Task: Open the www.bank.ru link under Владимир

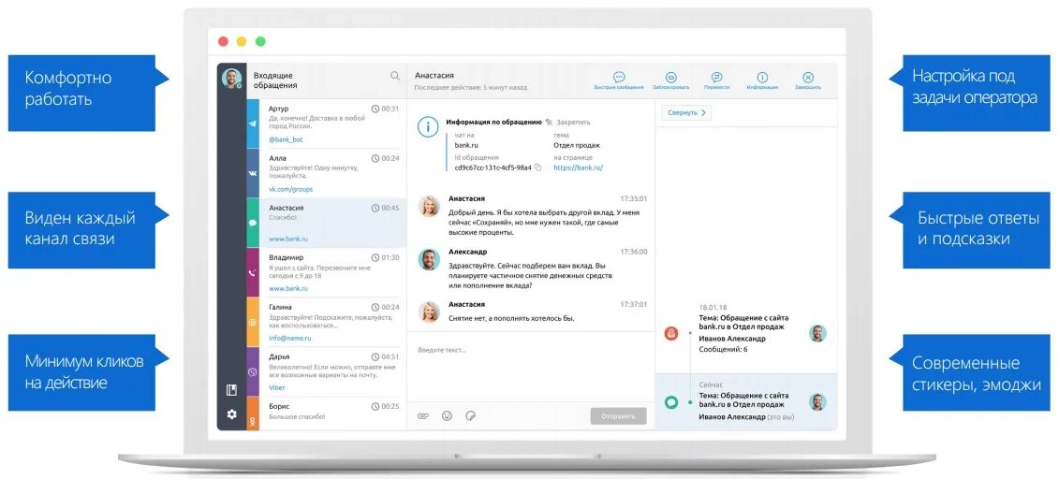Action: pos(288,289)
